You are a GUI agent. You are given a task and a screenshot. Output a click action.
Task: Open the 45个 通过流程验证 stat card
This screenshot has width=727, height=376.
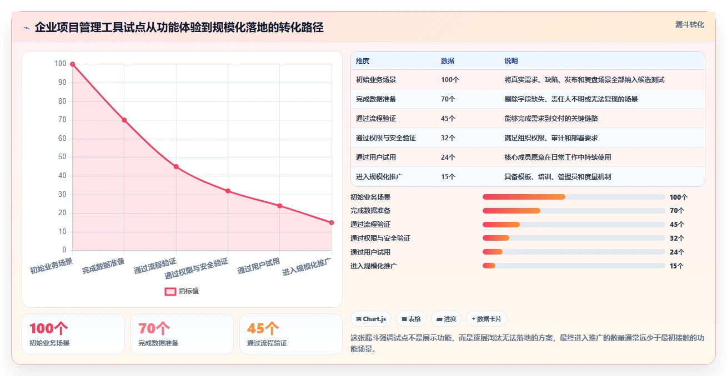(291, 334)
